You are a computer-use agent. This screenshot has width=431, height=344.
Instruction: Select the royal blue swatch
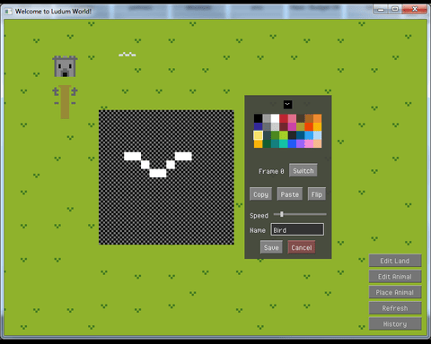292,143
